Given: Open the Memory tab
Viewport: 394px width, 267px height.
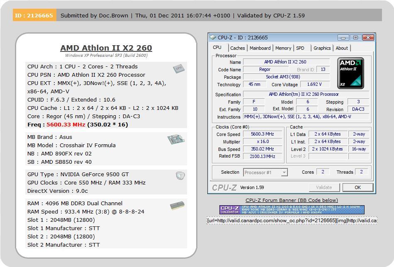Looking at the screenshot, I should 283,48.
